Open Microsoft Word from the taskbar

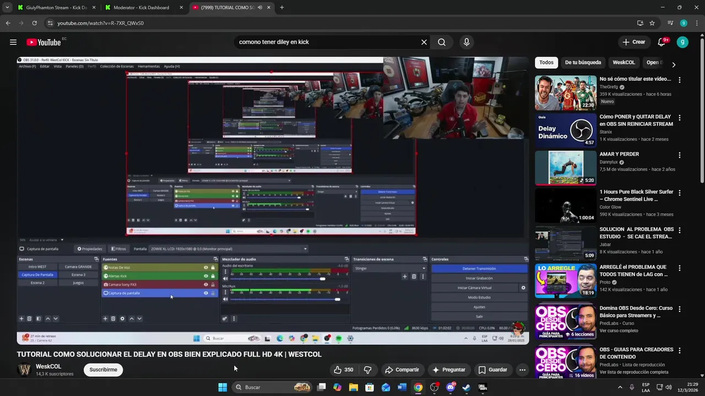click(x=402, y=387)
